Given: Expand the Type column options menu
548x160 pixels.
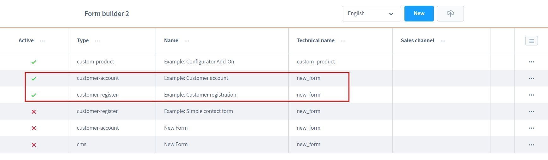Looking at the screenshot, I should [97, 41].
